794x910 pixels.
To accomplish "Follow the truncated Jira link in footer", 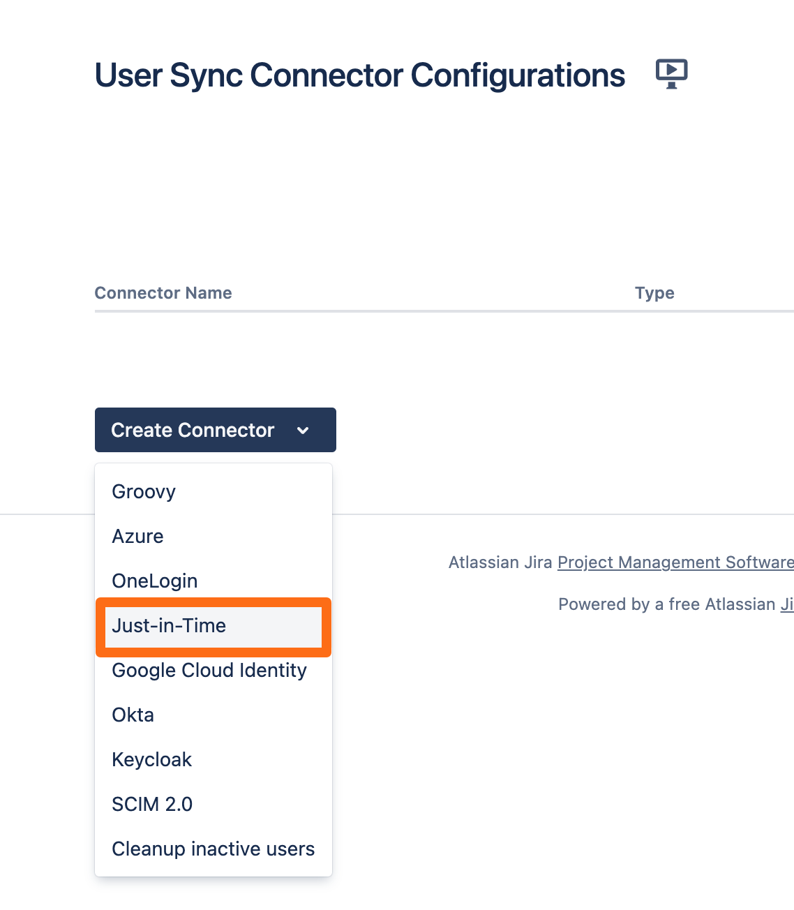I will (786, 604).
